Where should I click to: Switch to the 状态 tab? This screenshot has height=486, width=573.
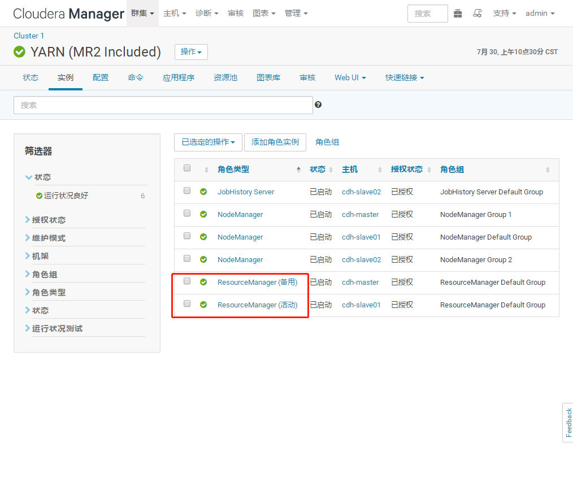point(31,78)
